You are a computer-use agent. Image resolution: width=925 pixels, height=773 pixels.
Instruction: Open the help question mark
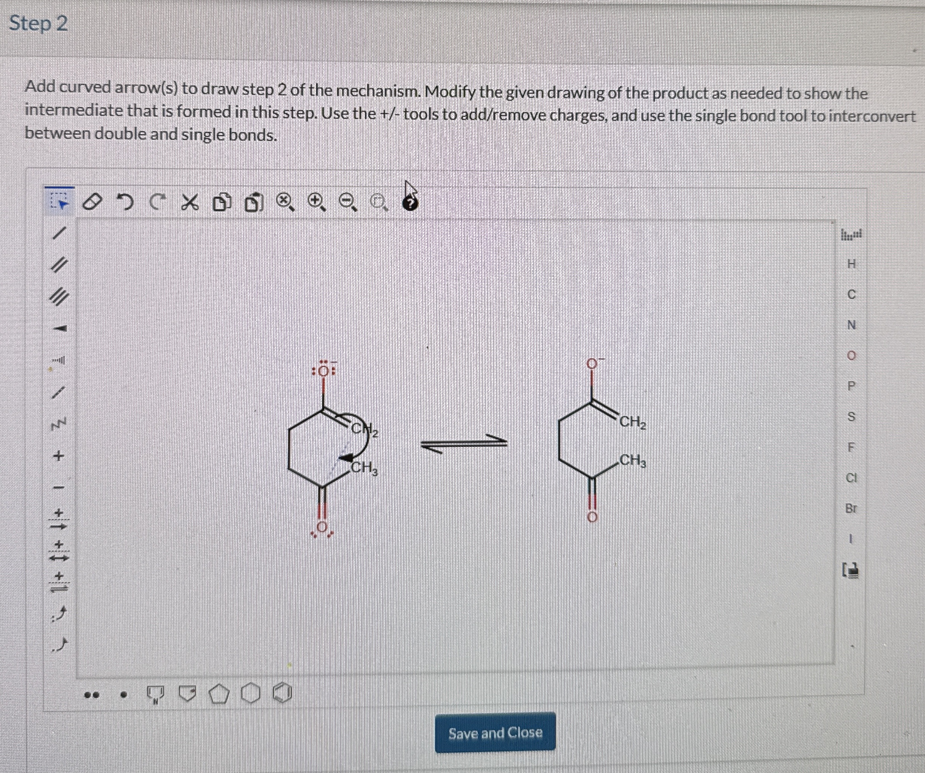410,204
